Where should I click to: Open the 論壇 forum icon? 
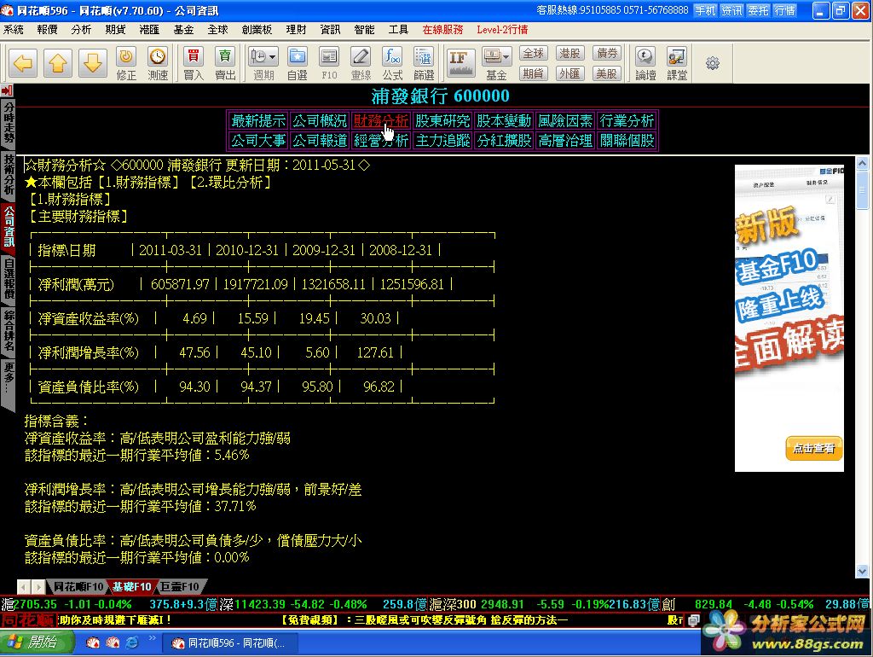[x=645, y=63]
